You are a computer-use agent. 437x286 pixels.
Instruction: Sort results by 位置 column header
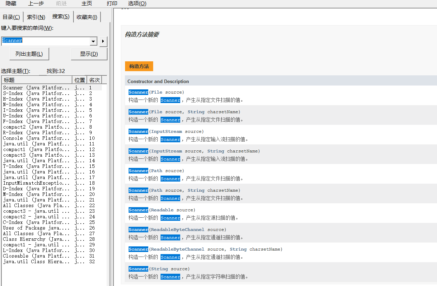coord(80,80)
